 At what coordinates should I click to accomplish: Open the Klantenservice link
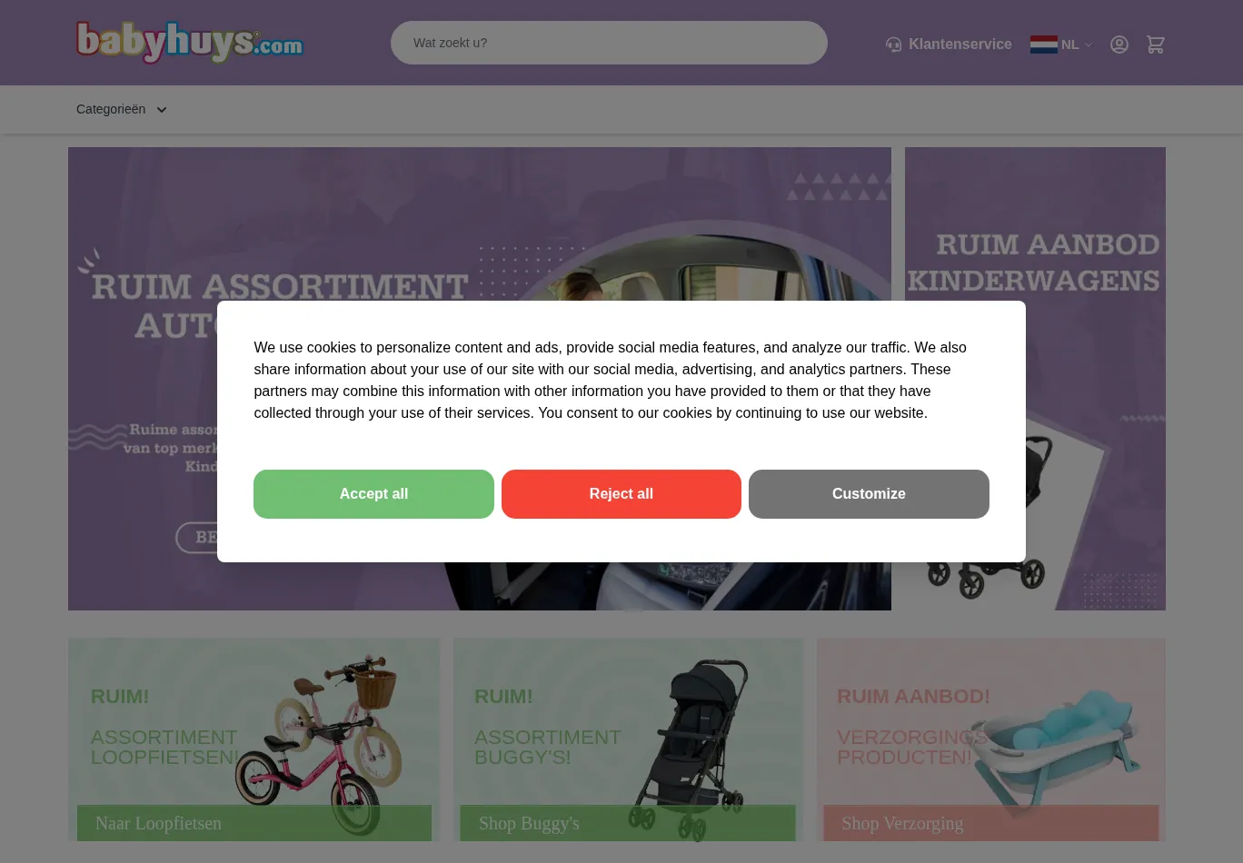[x=960, y=44]
